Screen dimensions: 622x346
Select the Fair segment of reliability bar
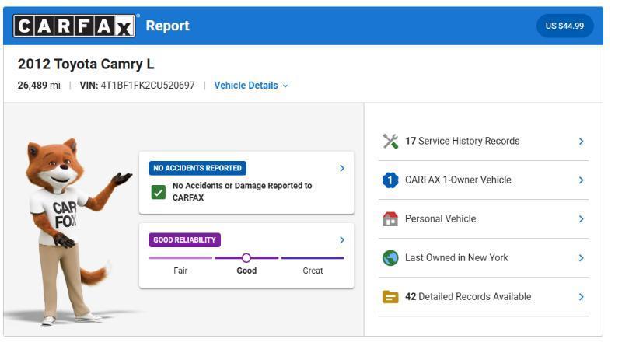180,258
